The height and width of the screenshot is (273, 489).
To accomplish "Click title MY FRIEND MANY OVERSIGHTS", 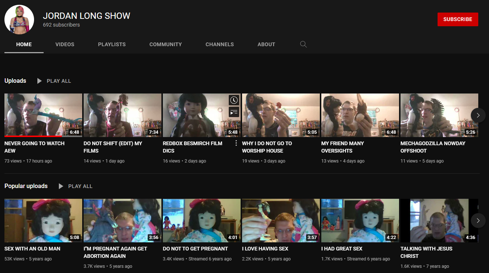I will (x=342, y=147).
